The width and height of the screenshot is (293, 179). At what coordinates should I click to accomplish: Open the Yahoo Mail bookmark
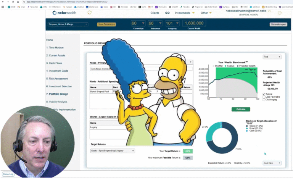tap(32, 7)
